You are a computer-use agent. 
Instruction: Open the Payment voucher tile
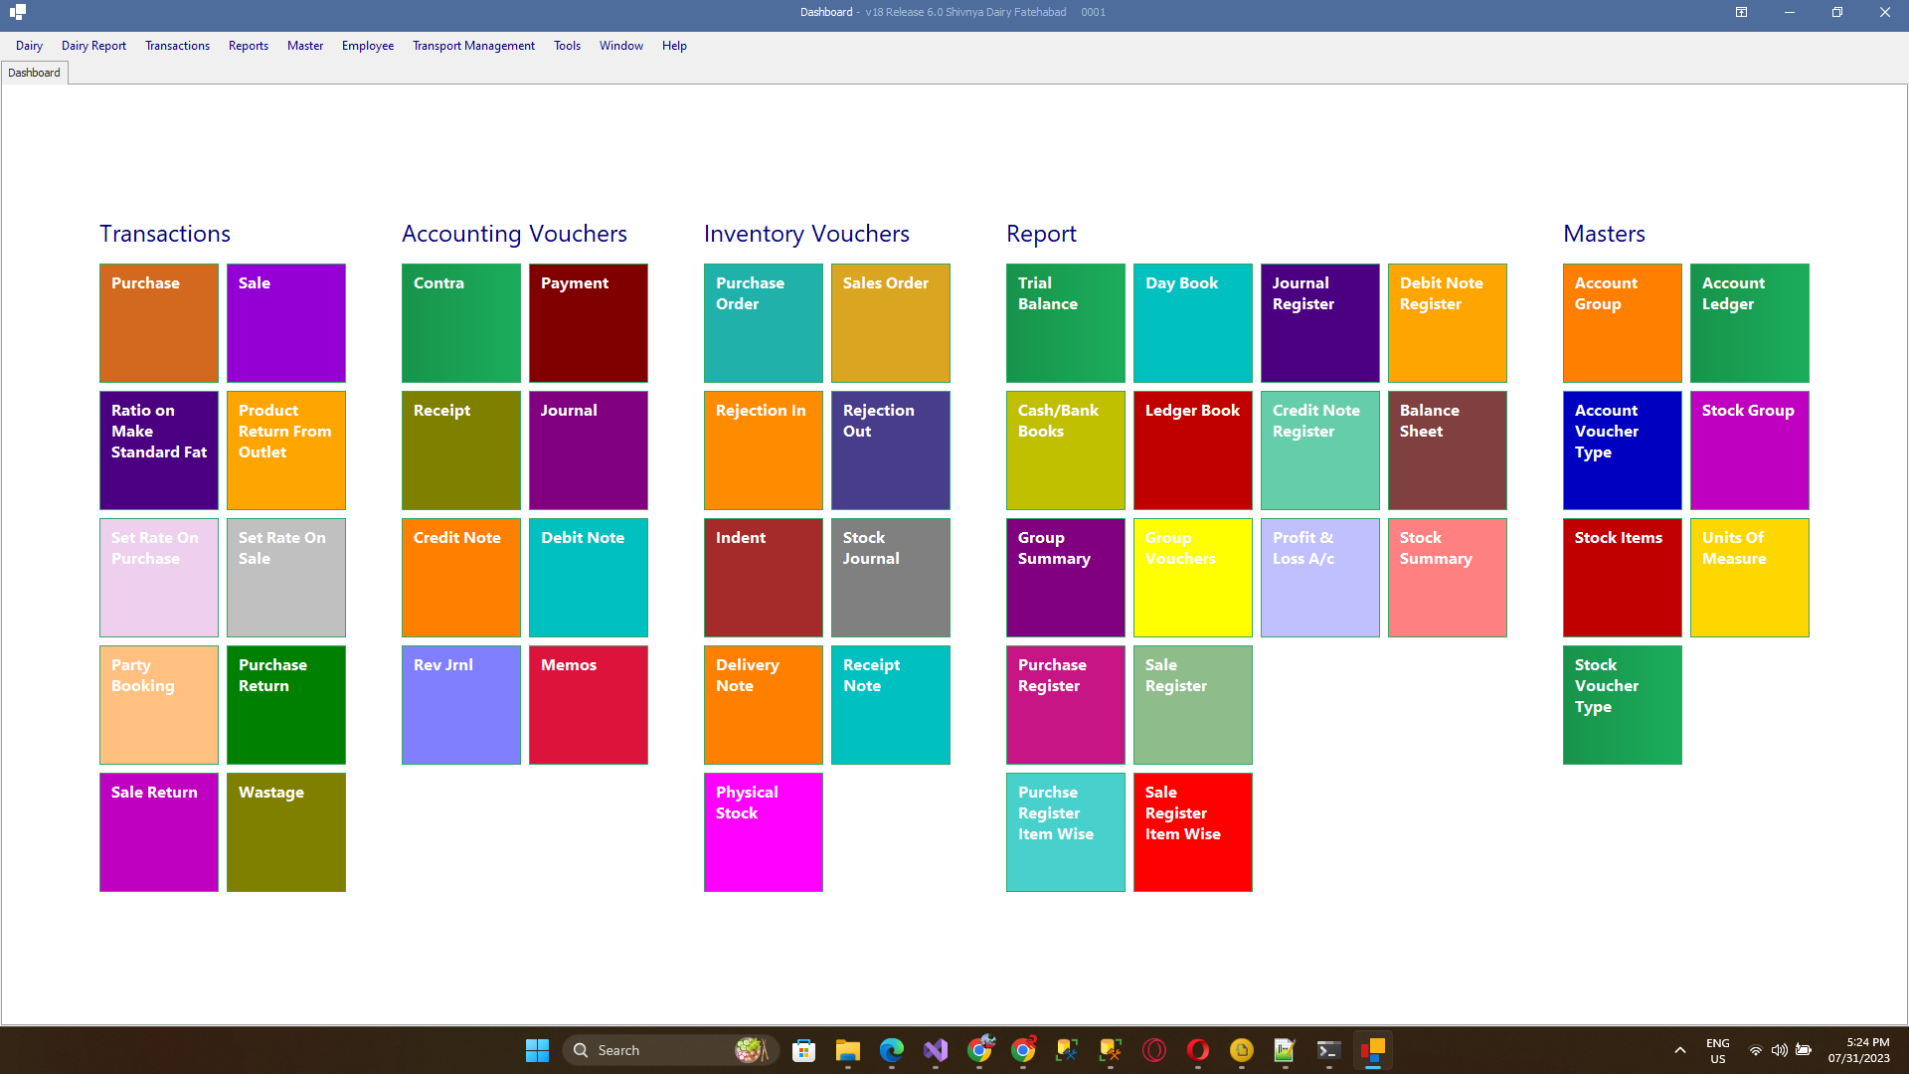point(589,323)
